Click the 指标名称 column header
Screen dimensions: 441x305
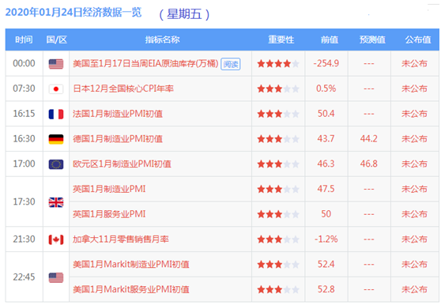pos(162,40)
